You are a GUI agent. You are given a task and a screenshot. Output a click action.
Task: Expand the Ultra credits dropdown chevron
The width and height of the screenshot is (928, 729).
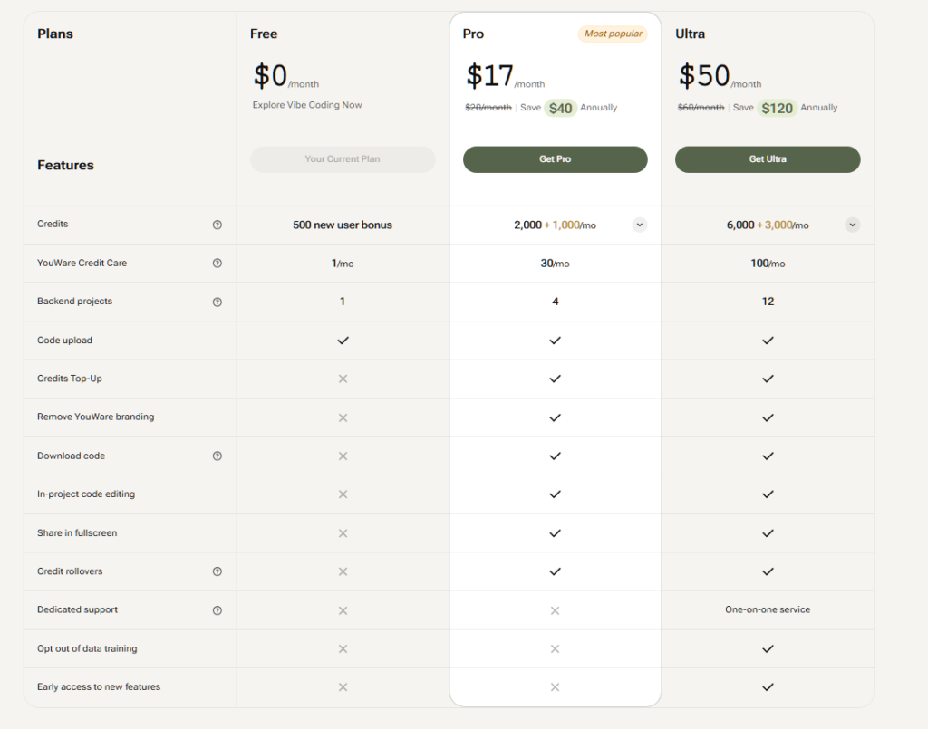[x=853, y=225]
